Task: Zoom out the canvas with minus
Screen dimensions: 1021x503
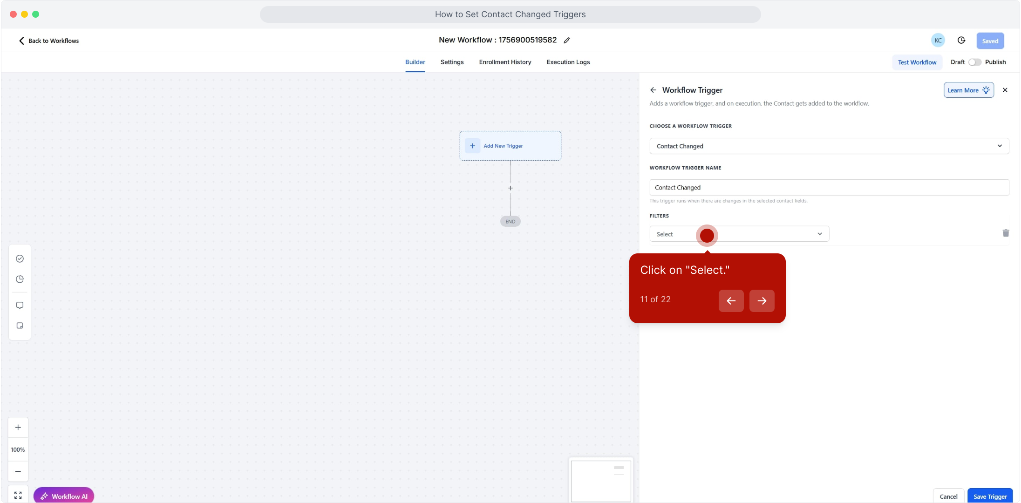Action: click(18, 471)
